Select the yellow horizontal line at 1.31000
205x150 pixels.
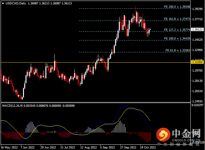pos(96,62)
